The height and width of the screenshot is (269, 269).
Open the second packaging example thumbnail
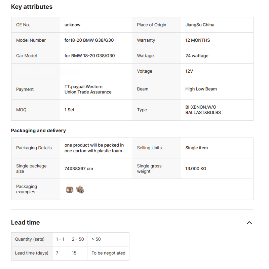tap(80, 190)
